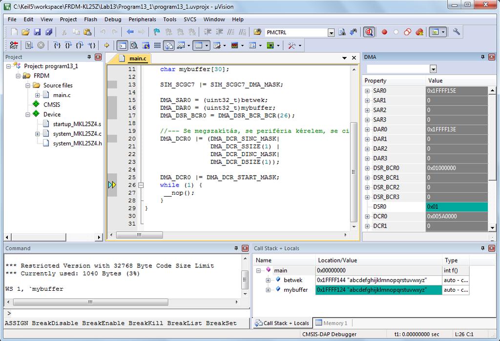
Task: Click the Run to Cursor Line icon
Action: click(91, 45)
